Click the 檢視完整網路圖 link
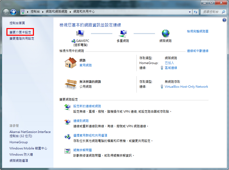Screen dimensions: 229x170 tap(197, 31)
